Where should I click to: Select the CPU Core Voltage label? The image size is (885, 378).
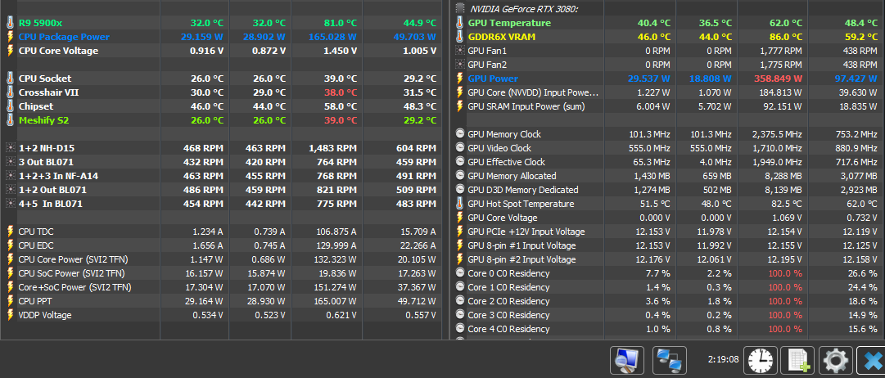59,51
